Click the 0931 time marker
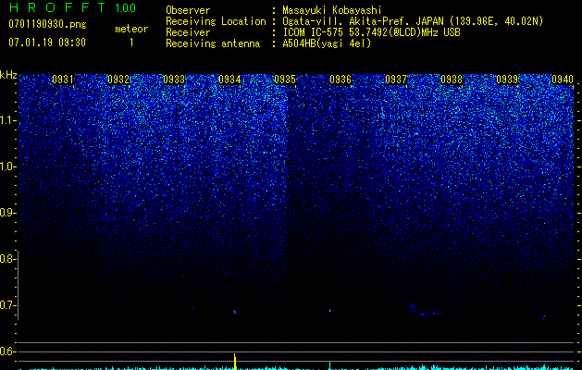Viewport: 582px width, 370px height. 62,79
